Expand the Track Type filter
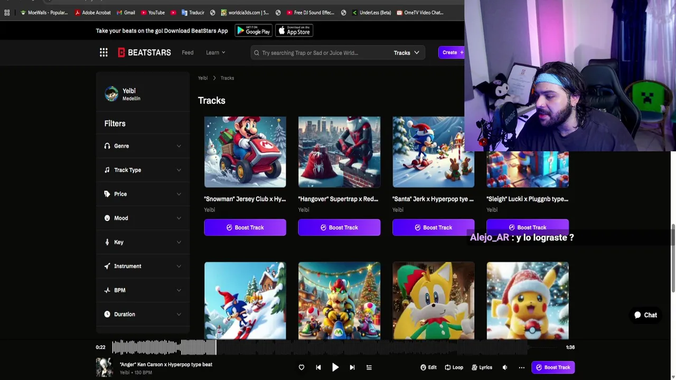This screenshot has height=380, width=676. tap(143, 170)
